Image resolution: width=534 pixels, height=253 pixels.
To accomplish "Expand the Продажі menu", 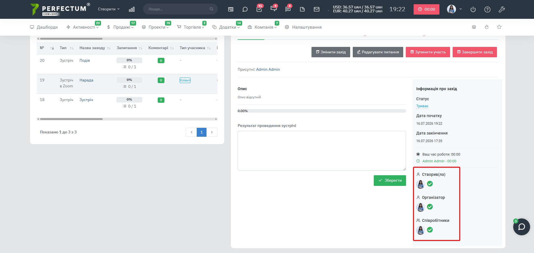I will pyautogui.click(x=120, y=27).
